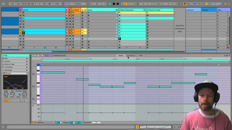This screenshot has width=232, height=130.
Task: Click the Rate knob
Action: click(x=6, y=94)
